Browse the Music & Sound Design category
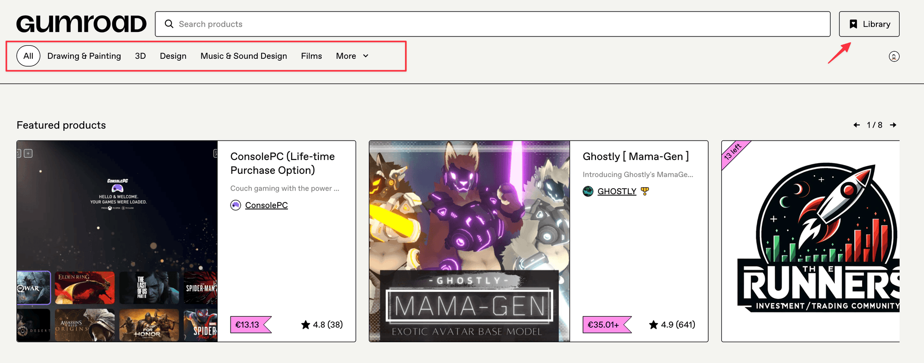The width and height of the screenshot is (924, 363). (x=243, y=56)
